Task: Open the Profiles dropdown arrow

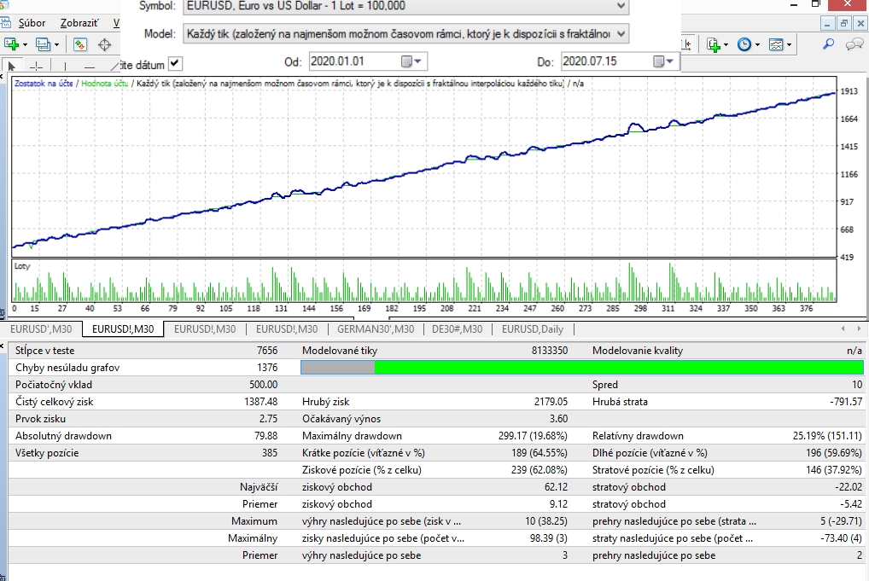Action: point(56,45)
